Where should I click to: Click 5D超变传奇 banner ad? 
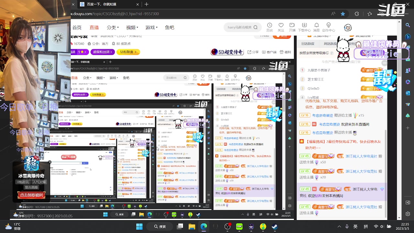pos(228,52)
